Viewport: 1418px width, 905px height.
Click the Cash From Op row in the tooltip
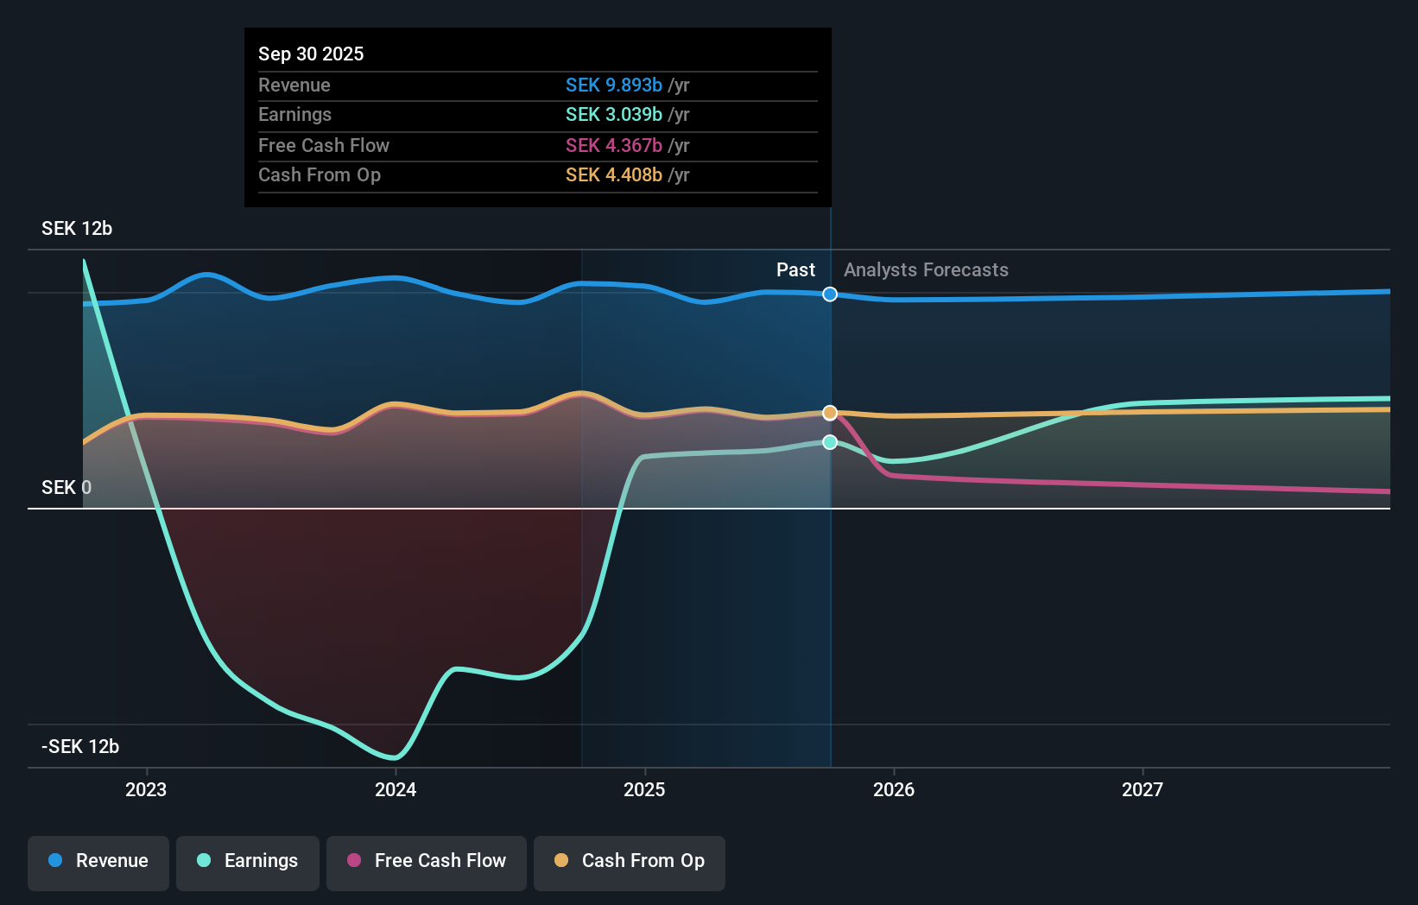pos(537,174)
